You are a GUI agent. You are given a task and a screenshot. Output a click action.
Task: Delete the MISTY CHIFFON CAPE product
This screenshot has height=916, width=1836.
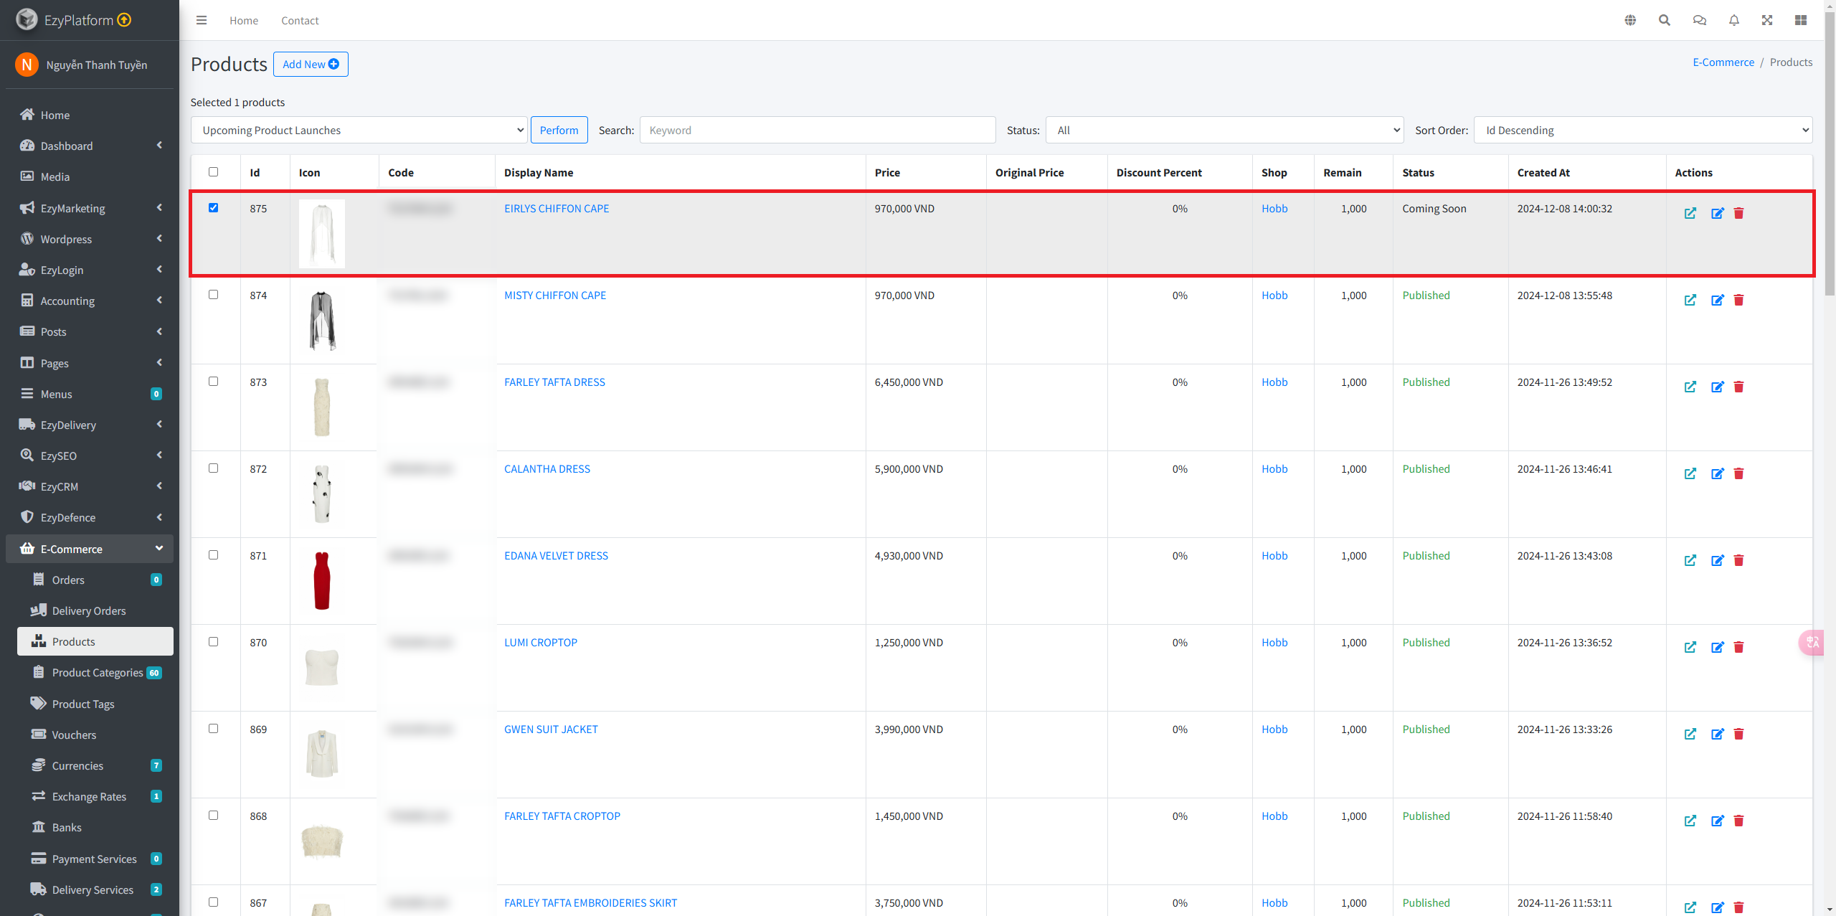click(x=1738, y=300)
